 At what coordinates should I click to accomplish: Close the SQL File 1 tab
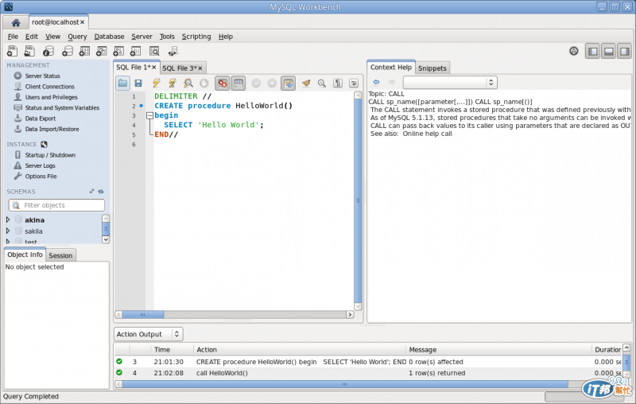click(x=154, y=68)
